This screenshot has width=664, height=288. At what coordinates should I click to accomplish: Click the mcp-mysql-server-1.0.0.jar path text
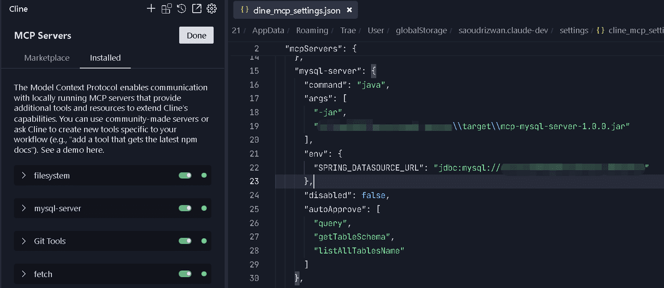541,126
